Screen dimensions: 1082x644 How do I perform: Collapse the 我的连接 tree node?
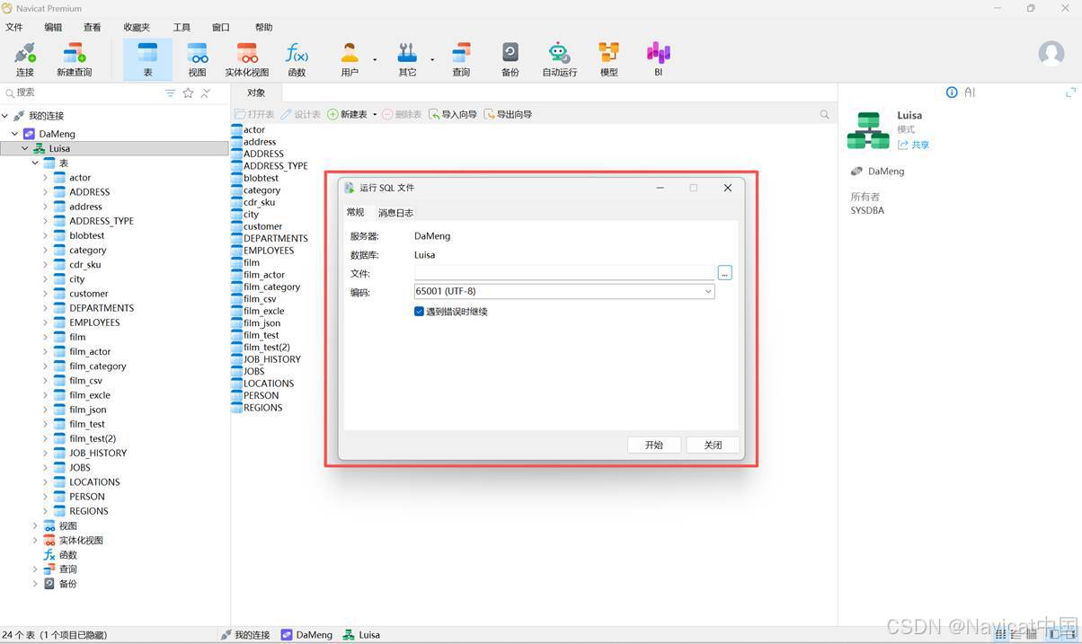(x=5, y=116)
